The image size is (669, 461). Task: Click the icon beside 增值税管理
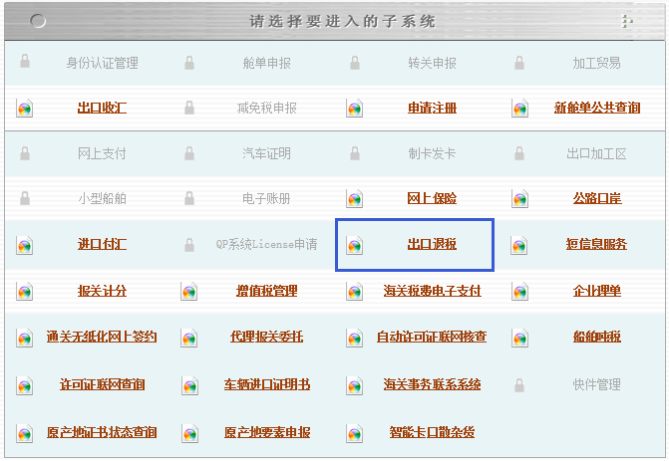pyautogui.click(x=189, y=292)
